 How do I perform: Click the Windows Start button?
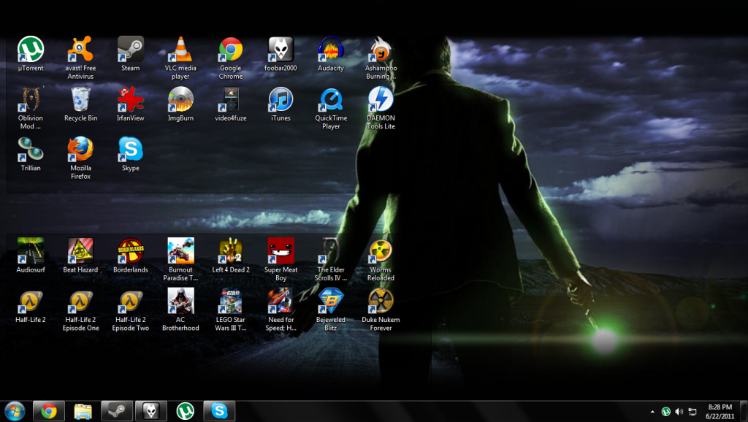15,410
